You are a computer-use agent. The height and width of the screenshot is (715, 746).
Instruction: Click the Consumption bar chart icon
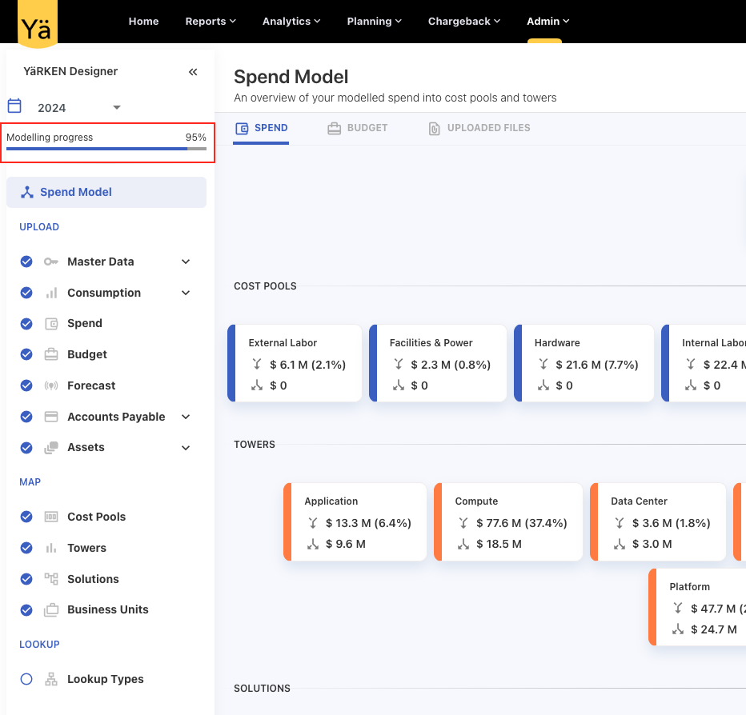[51, 293]
